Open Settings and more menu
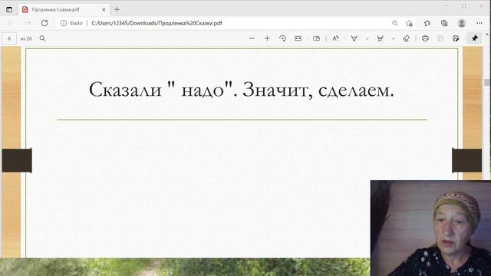 [479, 23]
